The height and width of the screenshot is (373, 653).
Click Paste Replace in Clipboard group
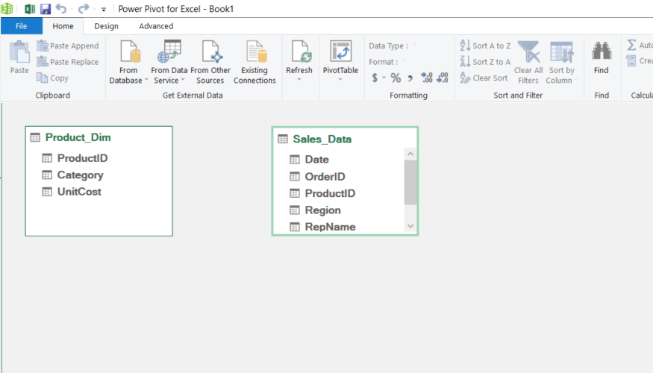67,62
